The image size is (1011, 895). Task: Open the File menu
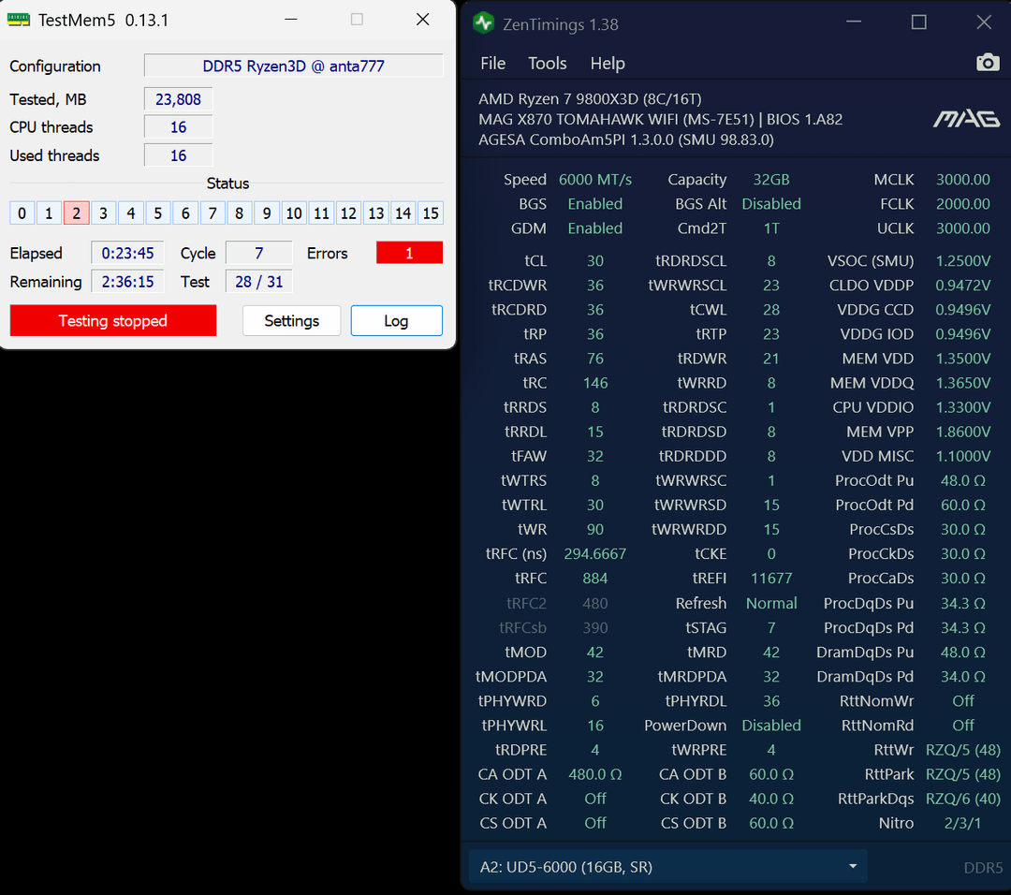[x=492, y=64]
